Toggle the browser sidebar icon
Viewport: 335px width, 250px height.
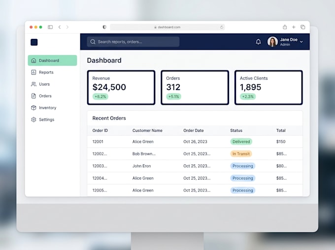50,27
